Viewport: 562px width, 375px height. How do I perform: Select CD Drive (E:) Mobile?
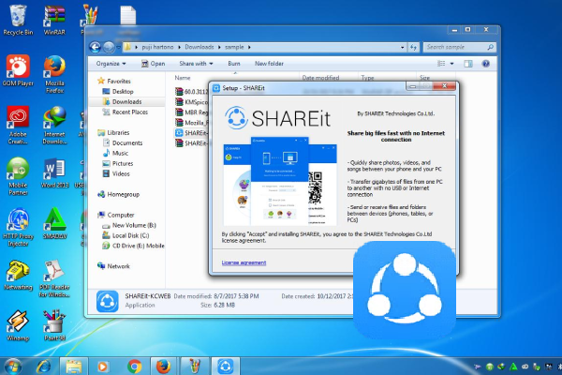pyautogui.click(x=133, y=246)
